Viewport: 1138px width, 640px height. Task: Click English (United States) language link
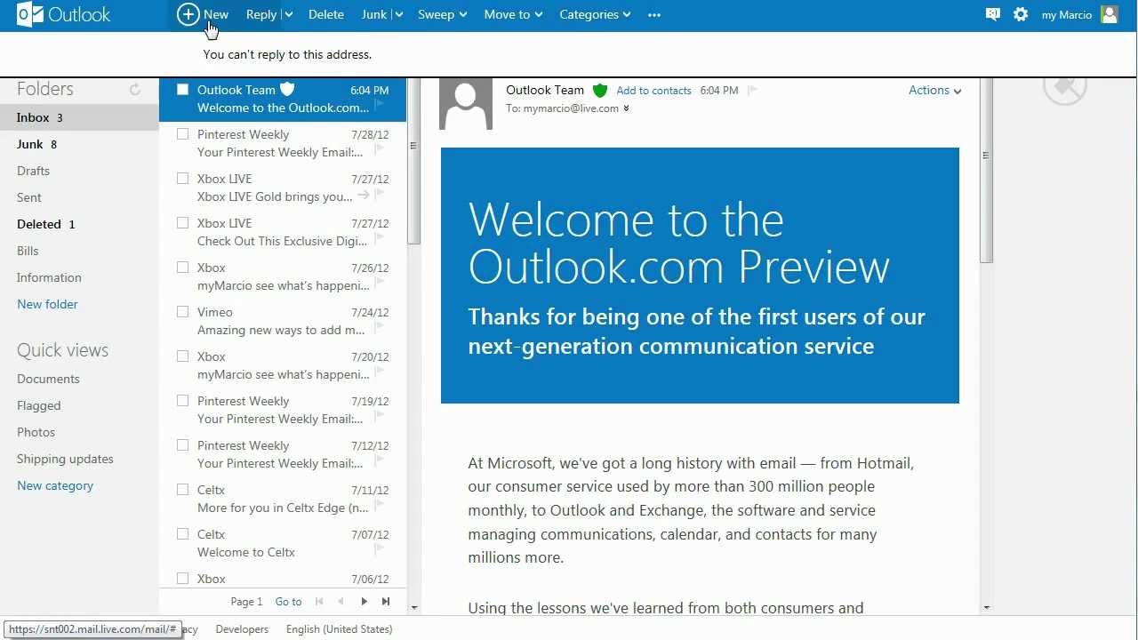pyautogui.click(x=339, y=629)
